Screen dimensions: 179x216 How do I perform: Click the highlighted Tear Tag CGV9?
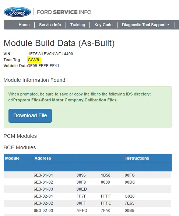(34, 60)
